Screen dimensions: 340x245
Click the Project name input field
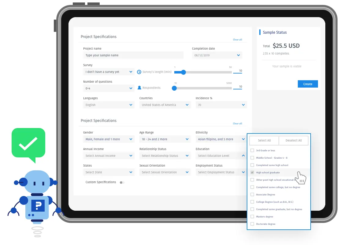click(x=133, y=55)
